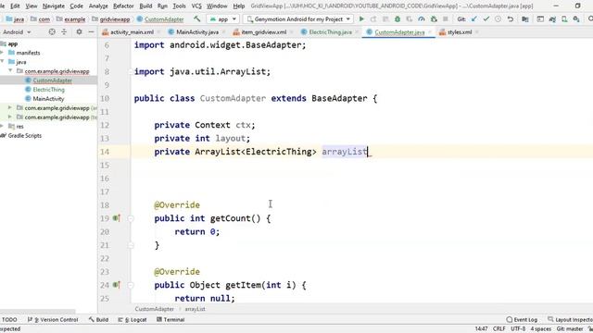This screenshot has width=593, height=333.
Task: Open the VCS menu
Action: coord(196,6)
